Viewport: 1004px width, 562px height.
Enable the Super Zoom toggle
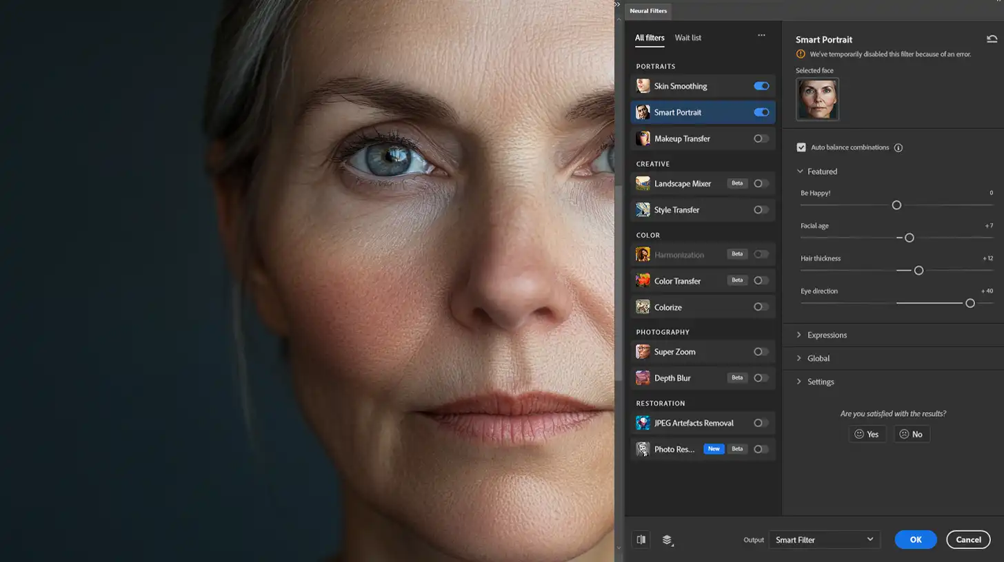761,352
